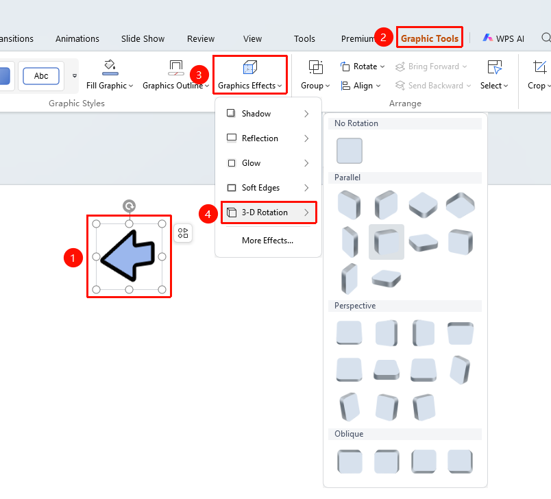
Task: Open the Shadow submenu
Action: click(x=268, y=114)
